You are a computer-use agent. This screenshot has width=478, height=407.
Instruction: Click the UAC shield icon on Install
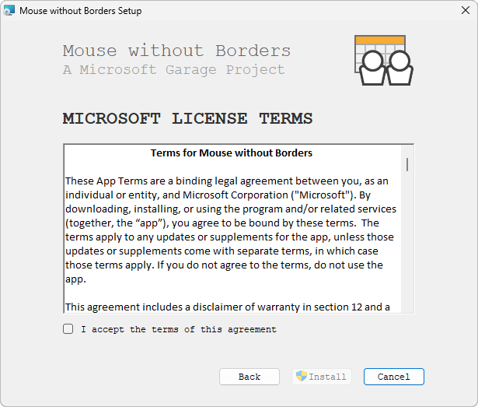[x=301, y=377]
